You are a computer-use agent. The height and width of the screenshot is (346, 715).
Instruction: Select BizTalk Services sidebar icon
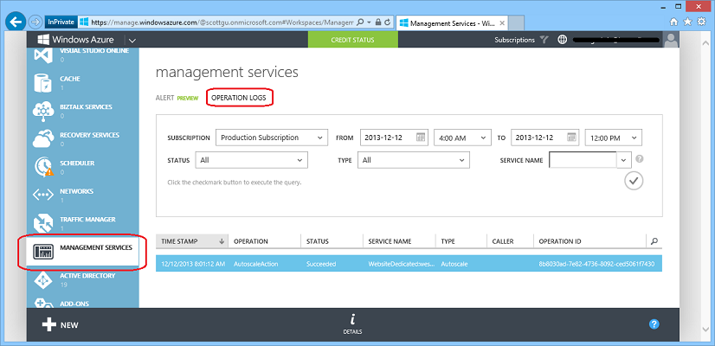pyautogui.click(x=45, y=111)
